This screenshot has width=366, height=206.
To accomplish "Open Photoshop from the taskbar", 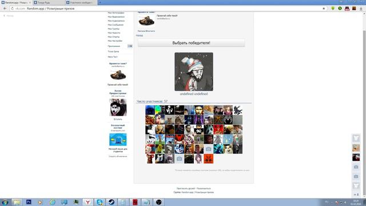I will (29, 202).
